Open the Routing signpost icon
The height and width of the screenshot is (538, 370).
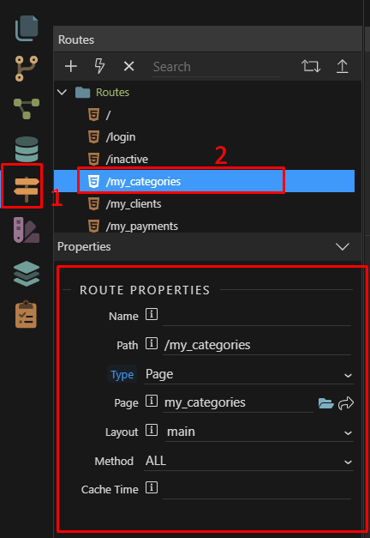tap(27, 190)
